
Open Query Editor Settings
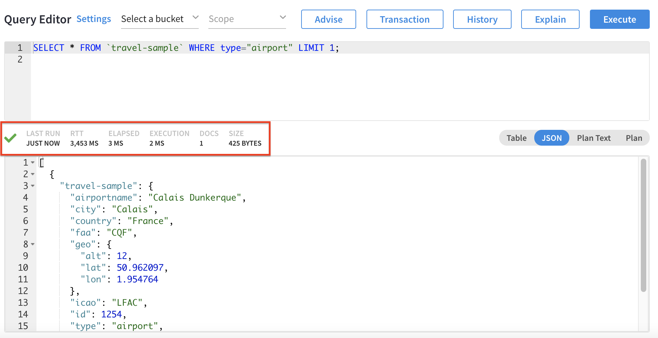[x=94, y=19]
